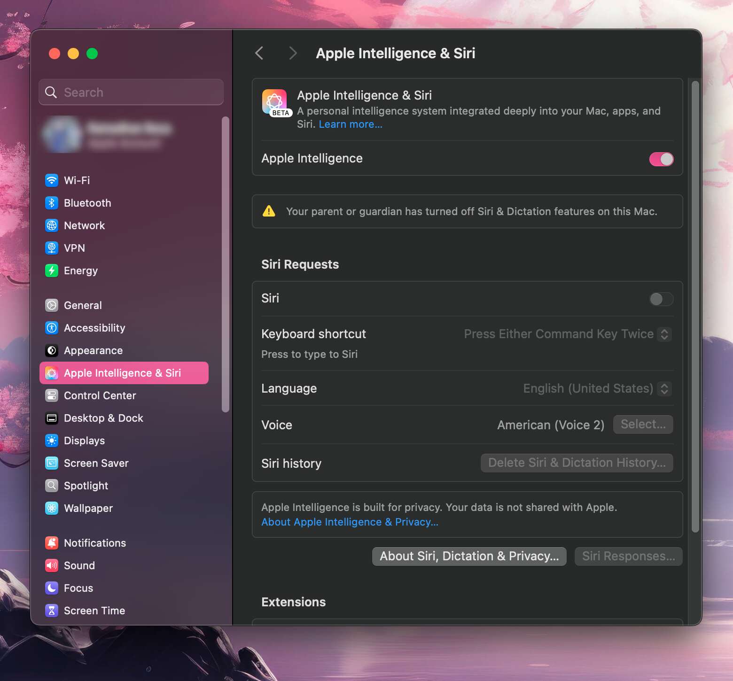The image size is (733, 681).
Task: Go forward with the right chevron
Action: (x=293, y=53)
